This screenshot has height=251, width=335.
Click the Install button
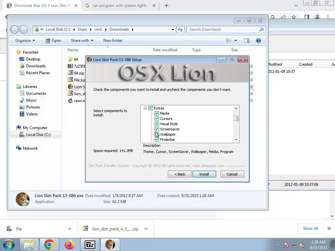[x=204, y=174]
